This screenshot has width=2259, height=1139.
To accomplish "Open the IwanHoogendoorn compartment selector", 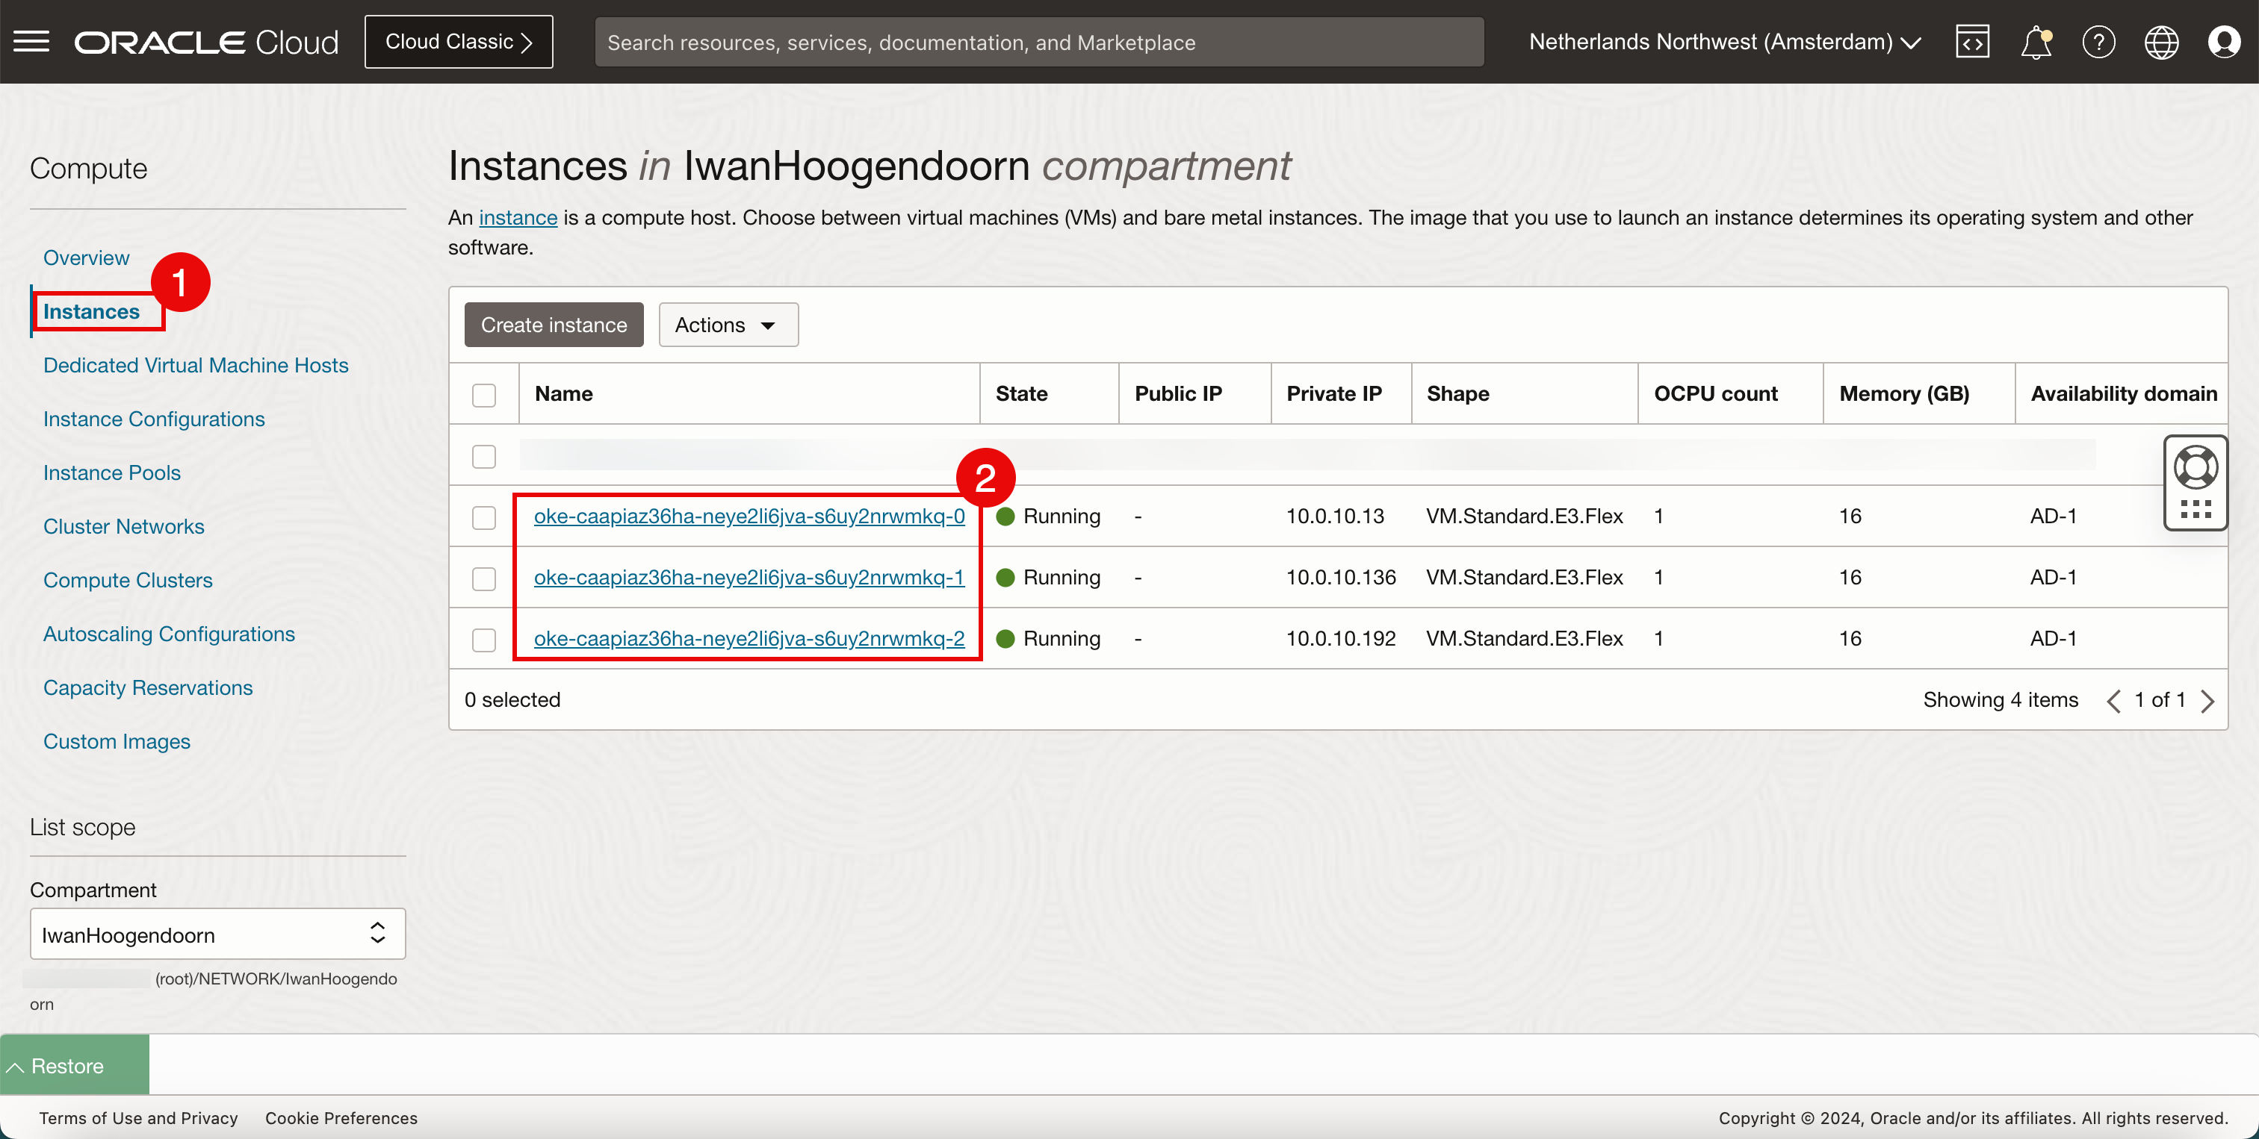I will click(x=217, y=934).
